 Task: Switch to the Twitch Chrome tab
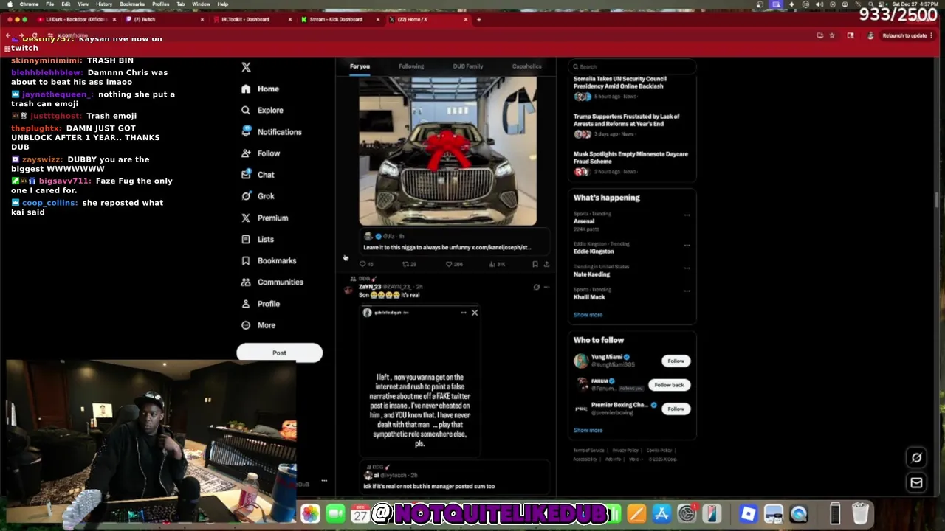click(165, 19)
